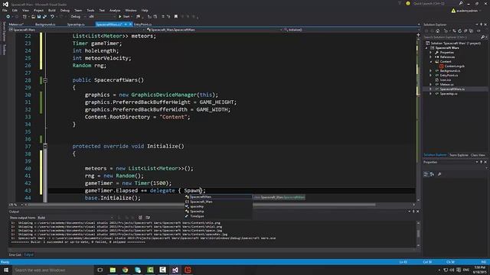Viewport: 490px width, 275px height.
Task: Select Icon.ico in Solution Explorer
Action: [x=446, y=80]
